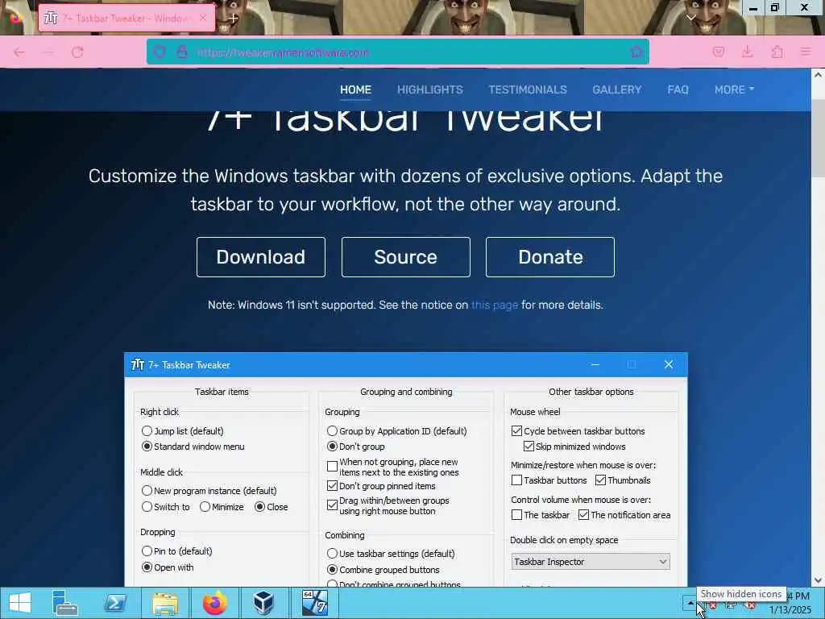This screenshot has height=619, width=825.
Task: Open a new tab with the plus icon
Action: (233, 19)
